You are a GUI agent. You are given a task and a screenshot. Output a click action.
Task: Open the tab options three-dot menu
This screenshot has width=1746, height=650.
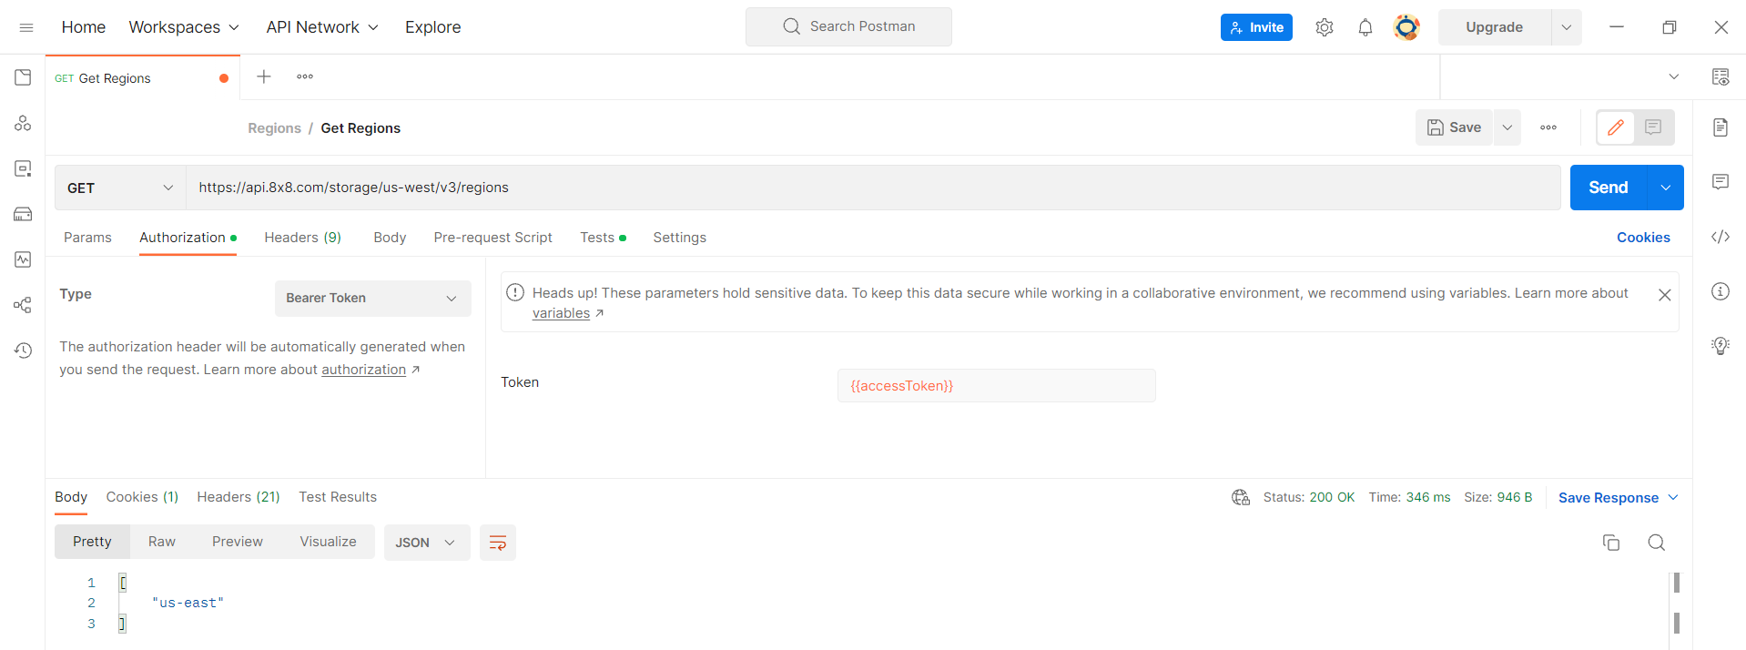[x=305, y=76]
